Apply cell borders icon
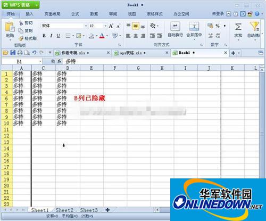Image resolution: width=266 pixels, height=221 pixels. coord(68,36)
